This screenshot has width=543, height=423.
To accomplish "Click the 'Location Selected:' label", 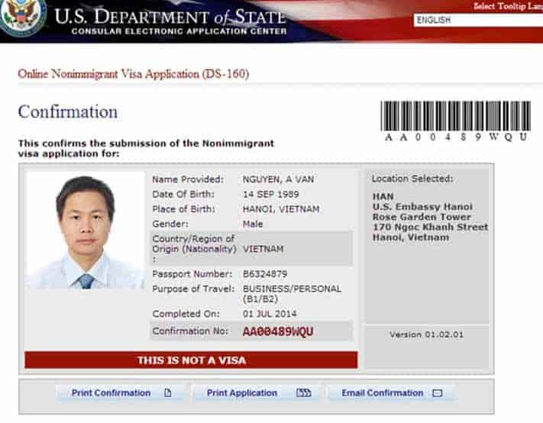I will point(412,179).
